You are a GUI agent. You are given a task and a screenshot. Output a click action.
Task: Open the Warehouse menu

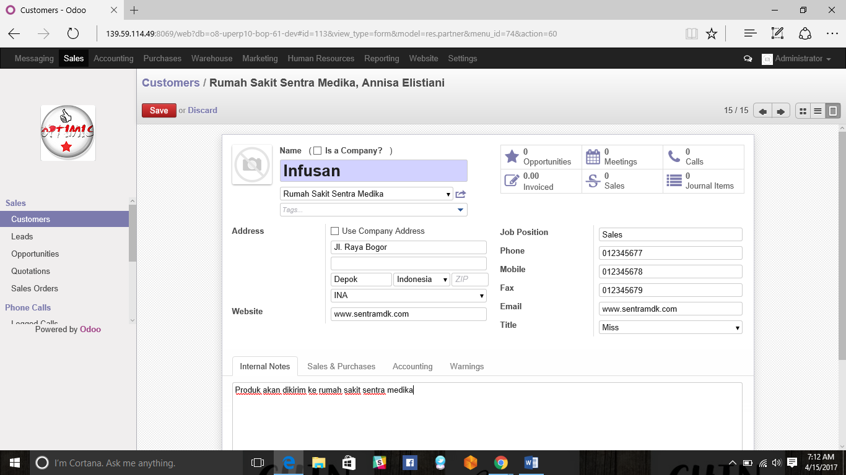pos(212,59)
